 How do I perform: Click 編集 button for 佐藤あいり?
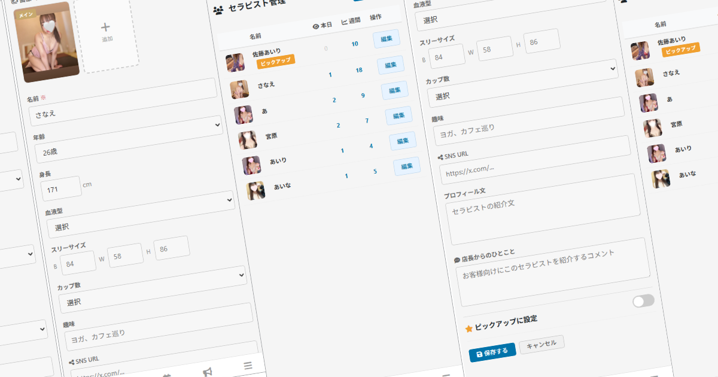(x=386, y=39)
